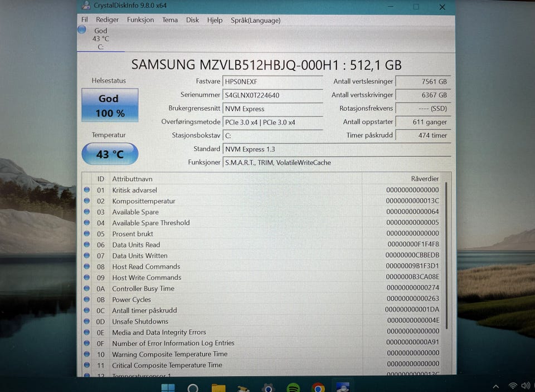This screenshot has height=392, width=535.
Task: Open the Hjelp menu
Action: (215, 20)
